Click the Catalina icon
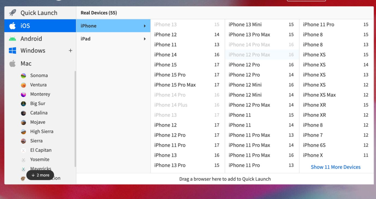376x199 pixels. click(23, 113)
